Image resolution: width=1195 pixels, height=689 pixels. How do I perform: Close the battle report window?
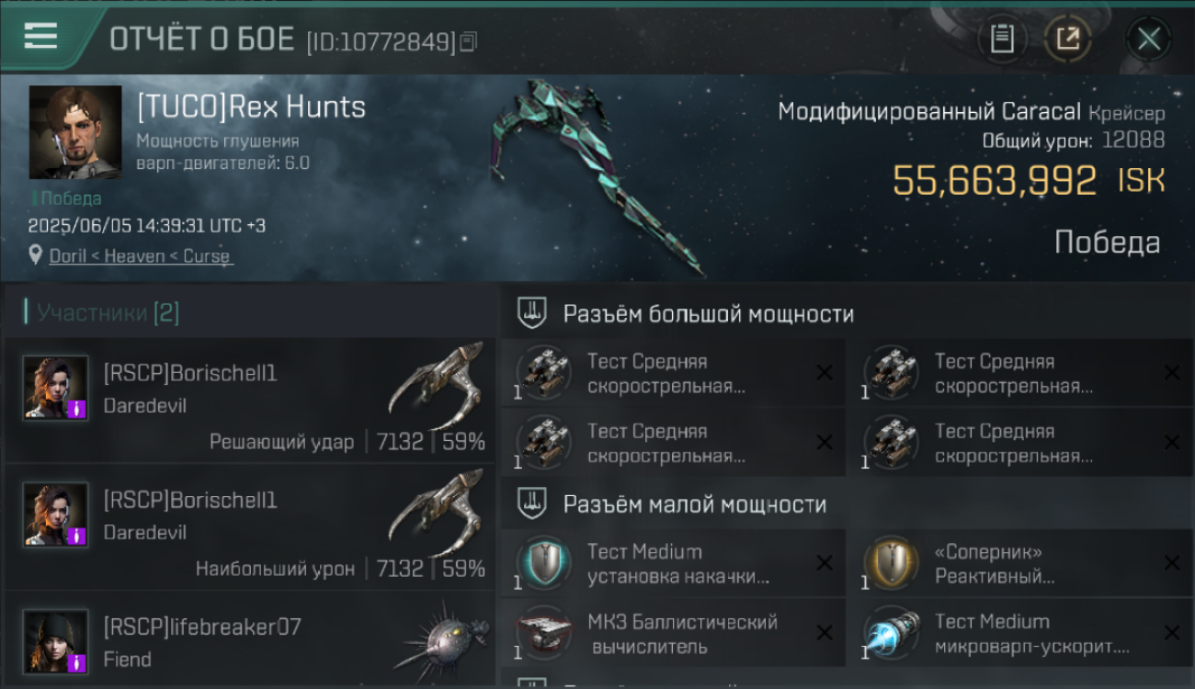pyautogui.click(x=1148, y=39)
